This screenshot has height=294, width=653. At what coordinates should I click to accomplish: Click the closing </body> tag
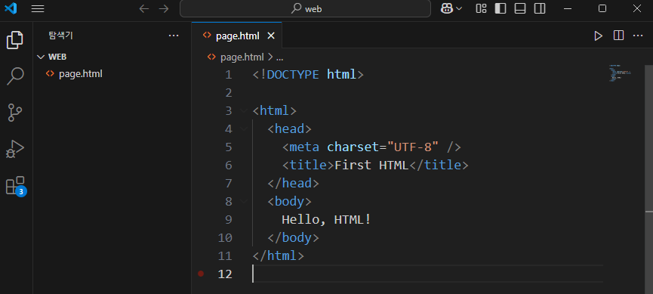click(293, 238)
